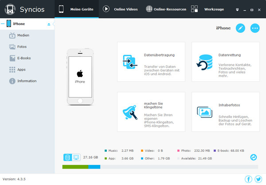Click the Photo 232.30 MB value
This screenshot has width=266, height=185.
(x=202, y=151)
